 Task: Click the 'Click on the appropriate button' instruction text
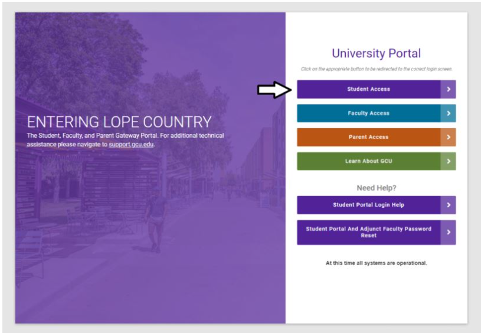coord(377,69)
